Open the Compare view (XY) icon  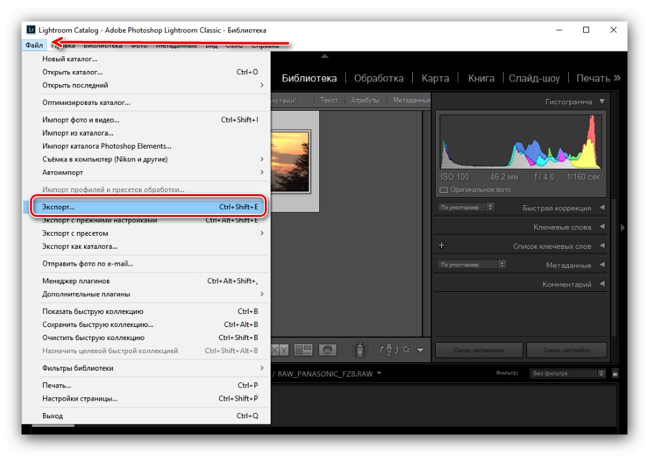(280, 350)
